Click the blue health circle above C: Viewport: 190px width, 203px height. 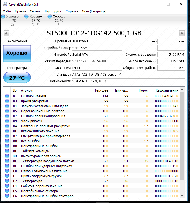coord(3,16)
